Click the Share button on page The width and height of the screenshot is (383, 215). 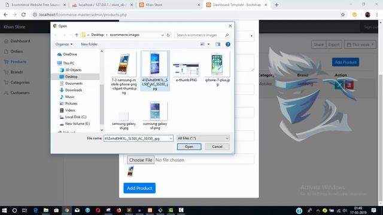pyautogui.click(x=318, y=45)
